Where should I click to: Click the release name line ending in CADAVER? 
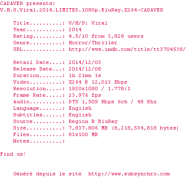tap(82, 10)
